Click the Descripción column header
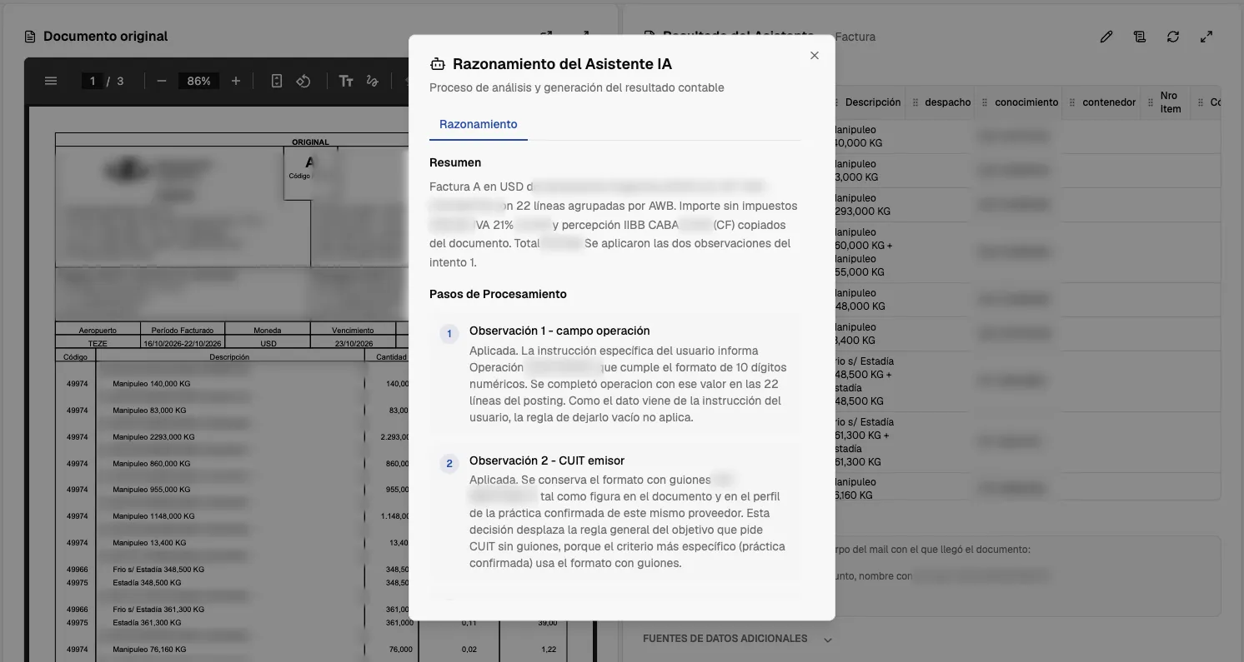Viewport: 1244px width, 662px height. (872, 102)
